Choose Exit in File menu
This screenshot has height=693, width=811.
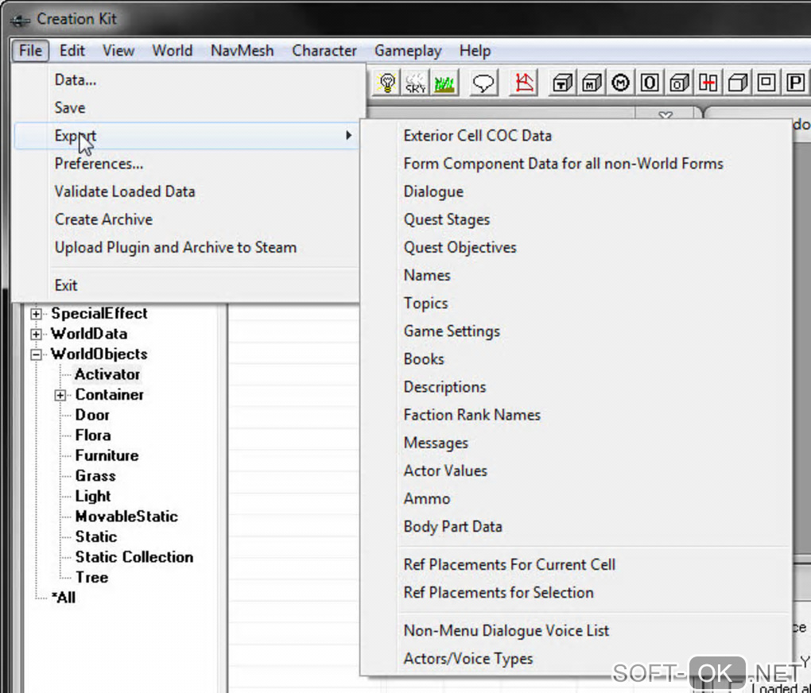point(187,285)
